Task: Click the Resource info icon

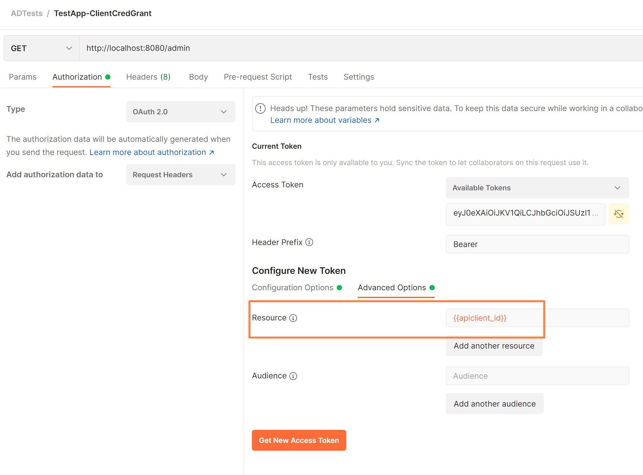Action: 293,318
